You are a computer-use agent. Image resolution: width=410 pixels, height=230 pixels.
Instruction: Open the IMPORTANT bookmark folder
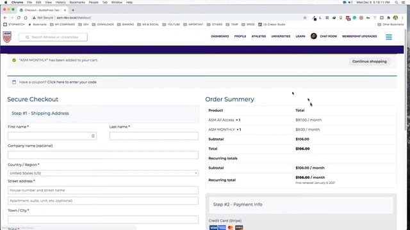[x=193, y=24]
